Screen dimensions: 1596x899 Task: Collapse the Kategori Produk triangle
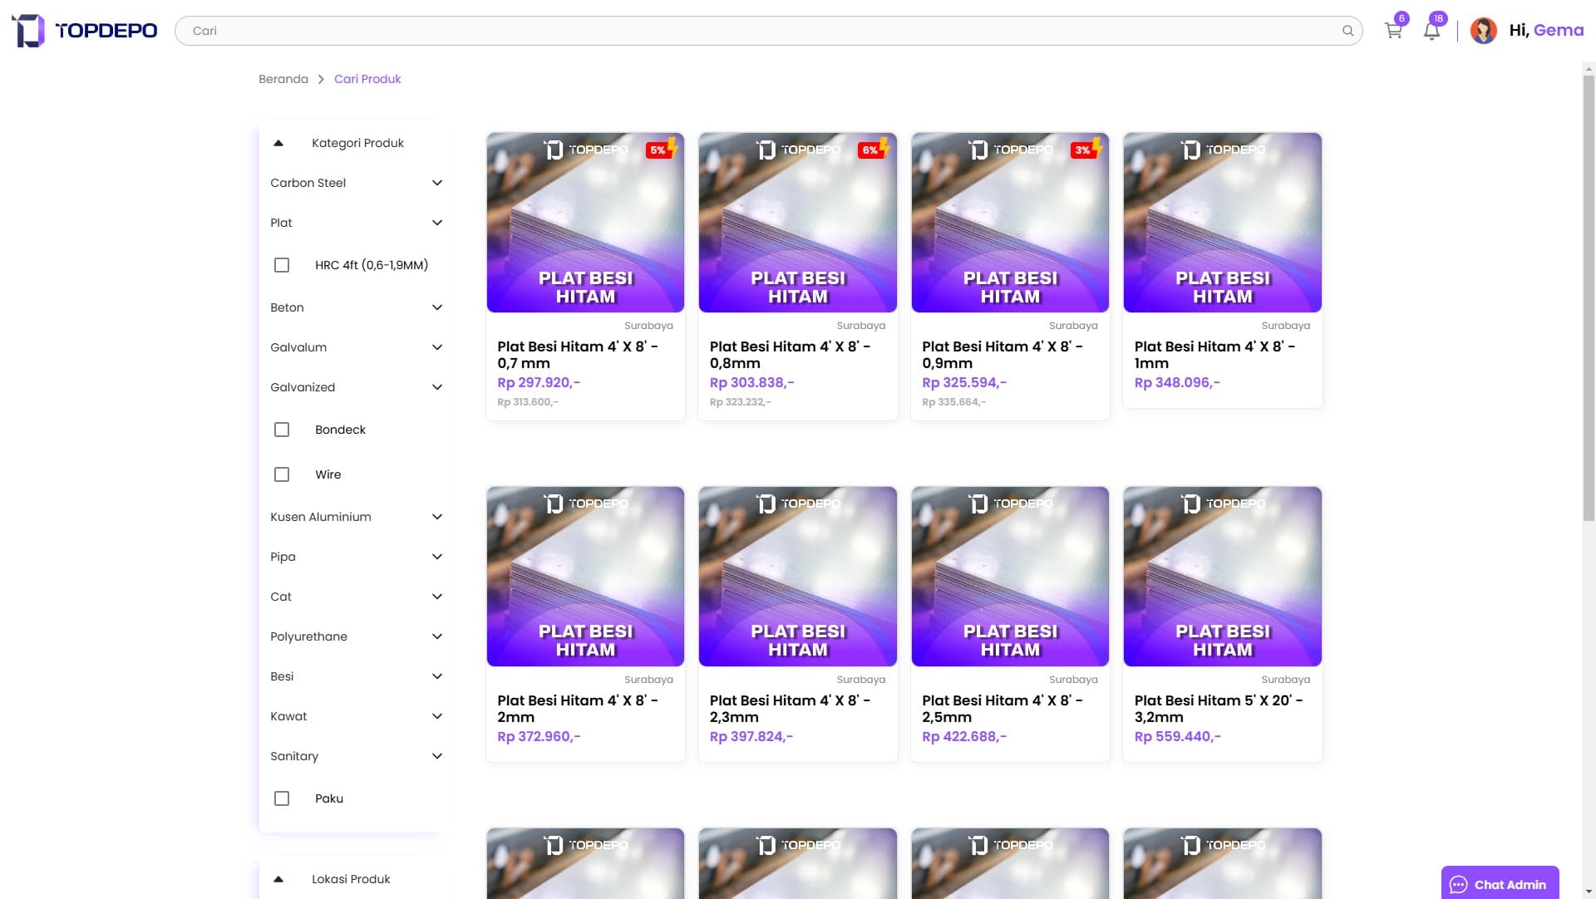pyautogui.click(x=278, y=143)
